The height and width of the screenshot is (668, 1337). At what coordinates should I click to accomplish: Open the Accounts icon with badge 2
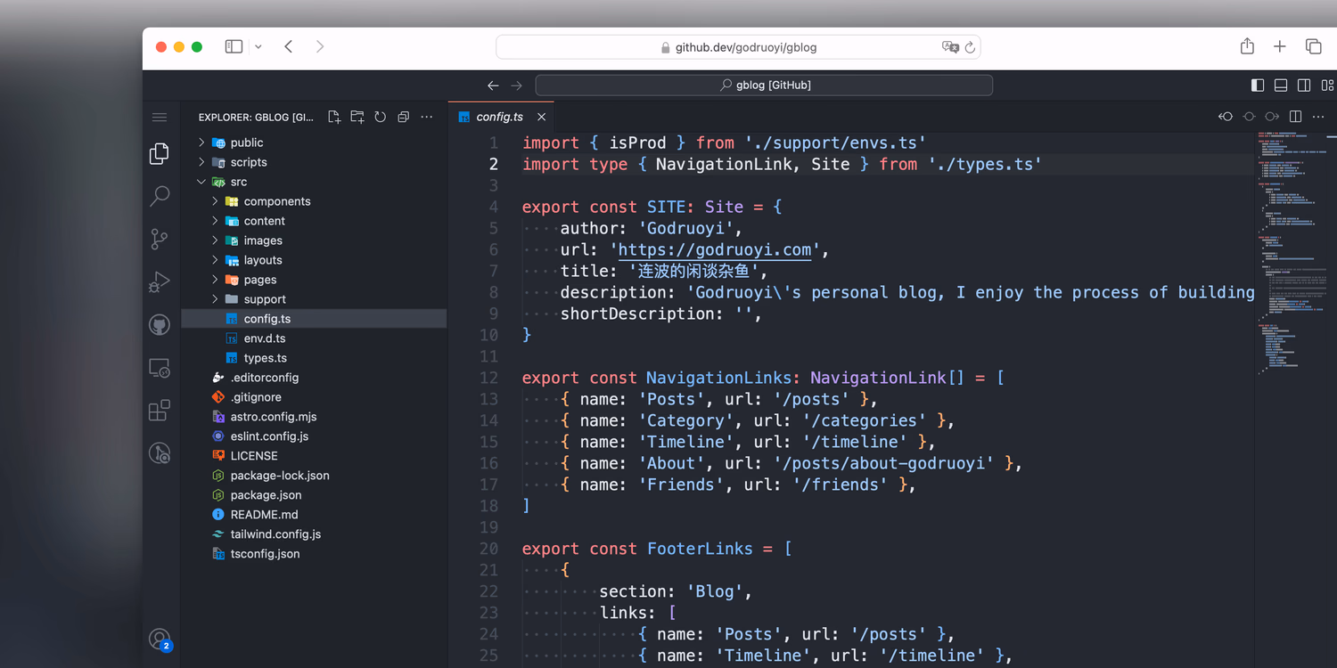[160, 639]
